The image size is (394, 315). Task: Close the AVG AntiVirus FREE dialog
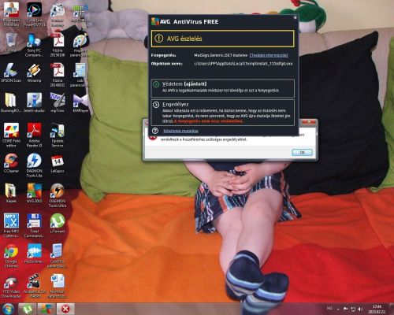[295, 18]
